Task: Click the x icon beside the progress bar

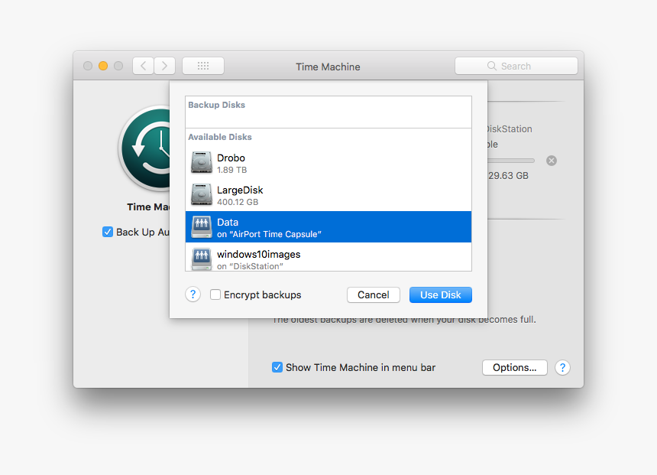Action: click(x=552, y=160)
